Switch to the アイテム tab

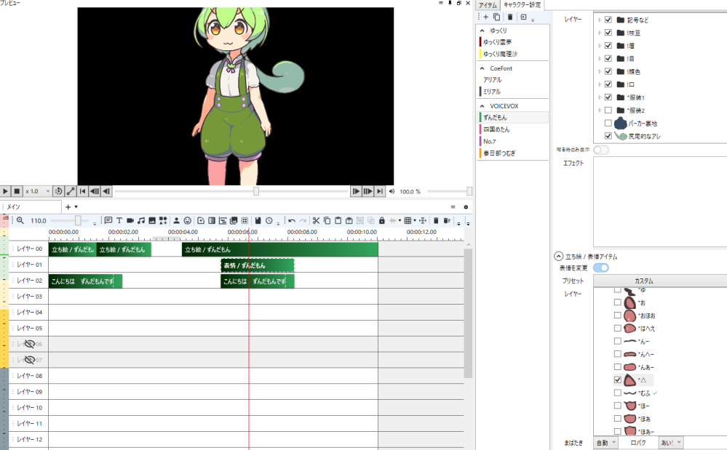point(488,5)
